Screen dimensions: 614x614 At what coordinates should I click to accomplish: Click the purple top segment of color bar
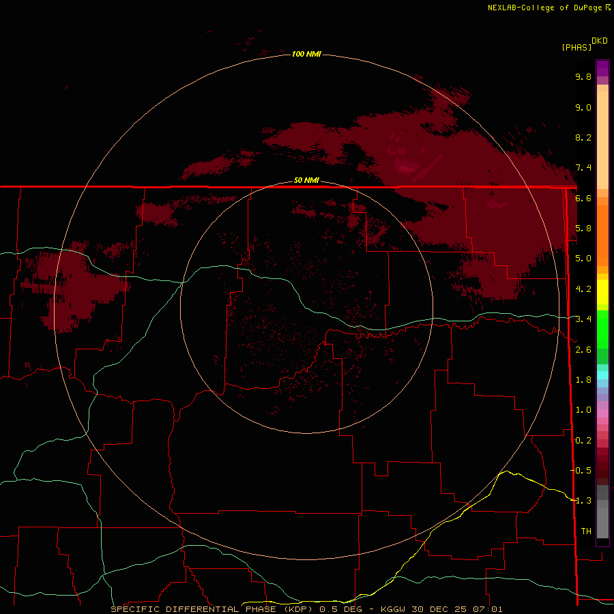click(x=602, y=68)
